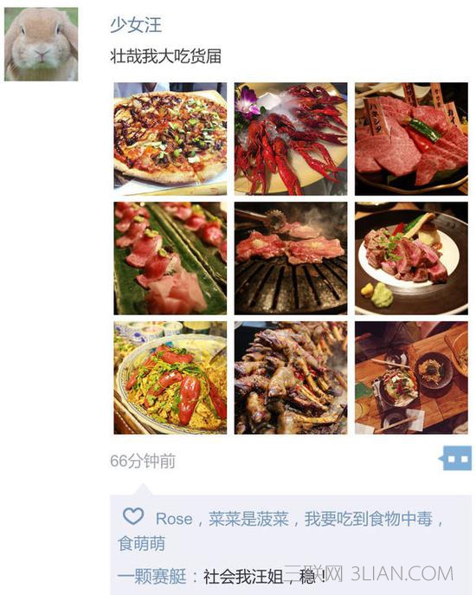Image resolution: width=476 pixels, height=595 pixels.
Task: Tap the heart like icon
Action: pyautogui.click(x=133, y=516)
